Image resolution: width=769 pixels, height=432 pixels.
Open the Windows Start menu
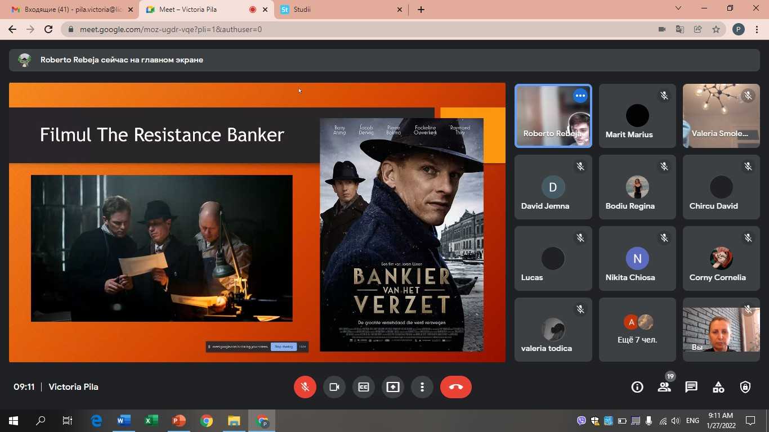(14, 421)
